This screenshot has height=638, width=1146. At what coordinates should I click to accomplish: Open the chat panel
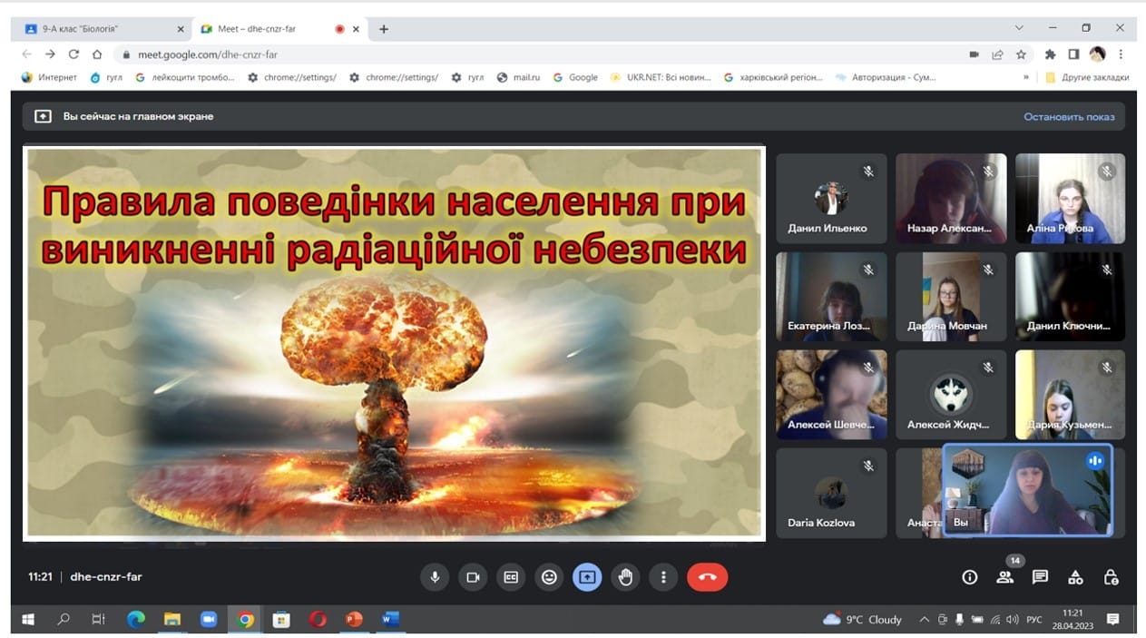[x=1040, y=577]
